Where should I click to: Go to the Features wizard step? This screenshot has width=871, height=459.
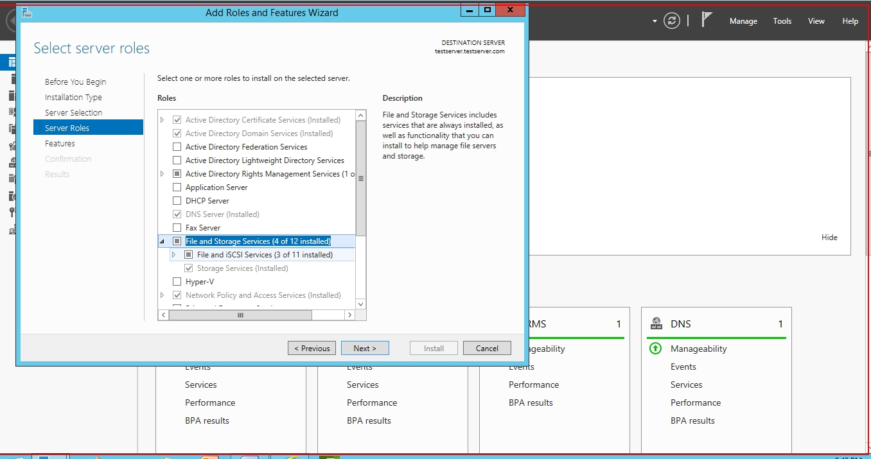60,144
